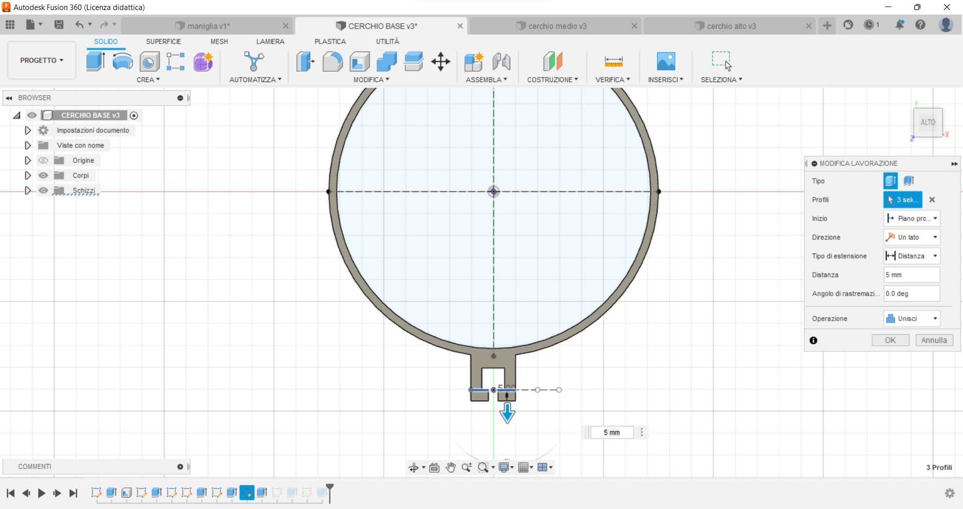Viewport: 963px width, 509px height.
Task: Toggle Schizzi visibility eye
Action: (x=44, y=190)
